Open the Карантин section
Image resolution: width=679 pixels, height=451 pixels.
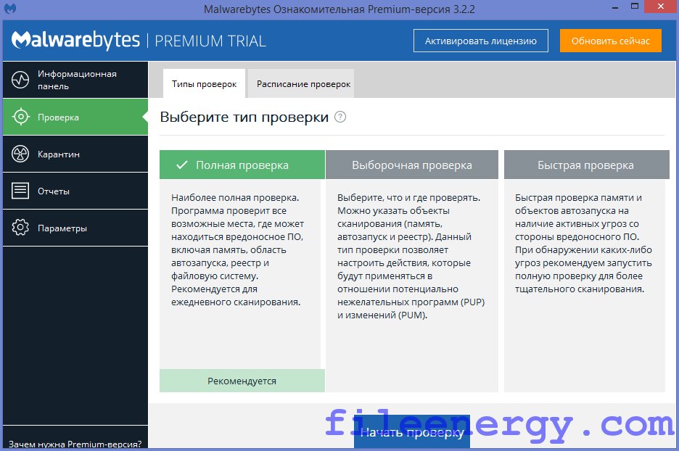[75, 154]
